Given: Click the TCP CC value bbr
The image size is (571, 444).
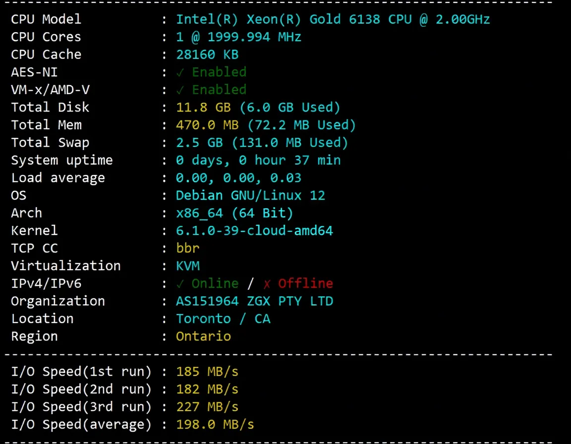Looking at the screenshot, I should tap(188, 248).
